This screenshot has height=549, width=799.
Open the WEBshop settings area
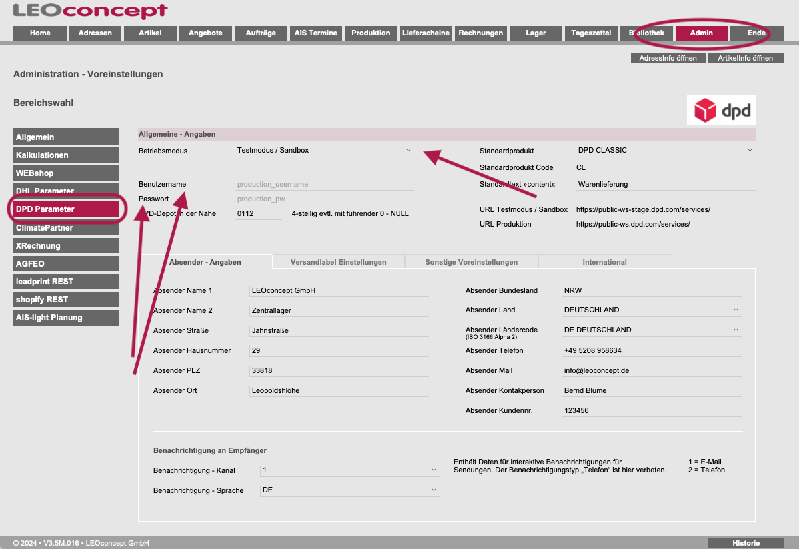pyautogui.click(x=66, y=173)
